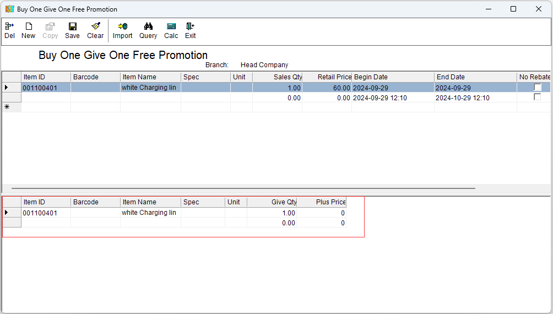Image resolution: width=553 pixels, height=314 pixels.
Task: Select row indicator arrow in bottom grid
Action: [x=7, y=213]
